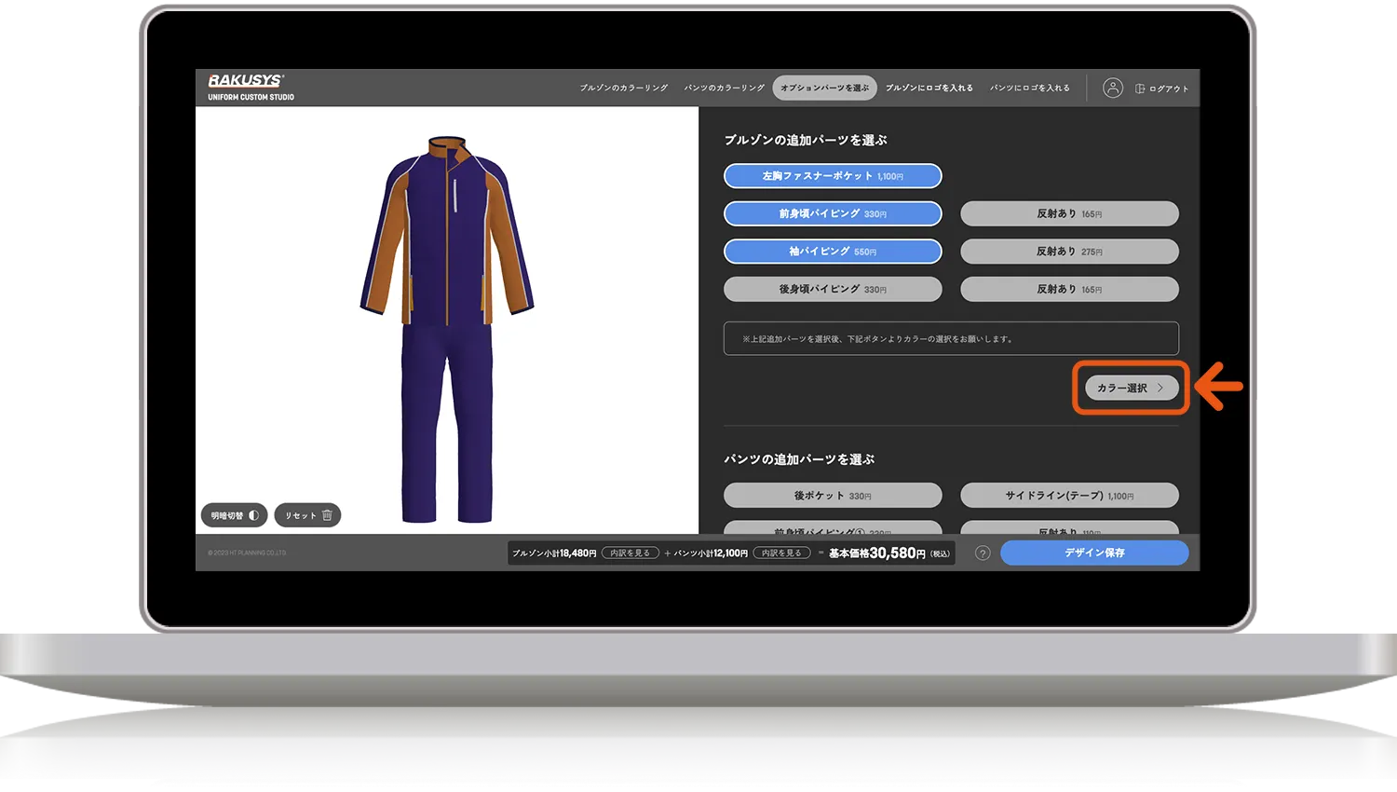Screen dimensions: 1397x792
Task: Toggle 袖パイピング 550円 option
Action: coord(833,252)
